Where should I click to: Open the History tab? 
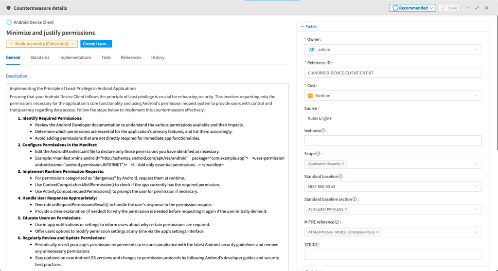coord(158,57)
